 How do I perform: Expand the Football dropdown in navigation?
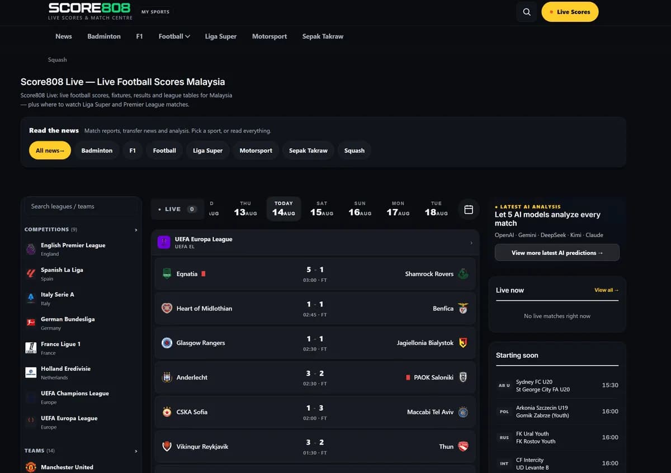coord(174,36)
